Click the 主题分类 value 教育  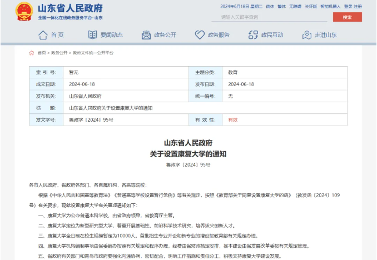[x=233, y=72]
